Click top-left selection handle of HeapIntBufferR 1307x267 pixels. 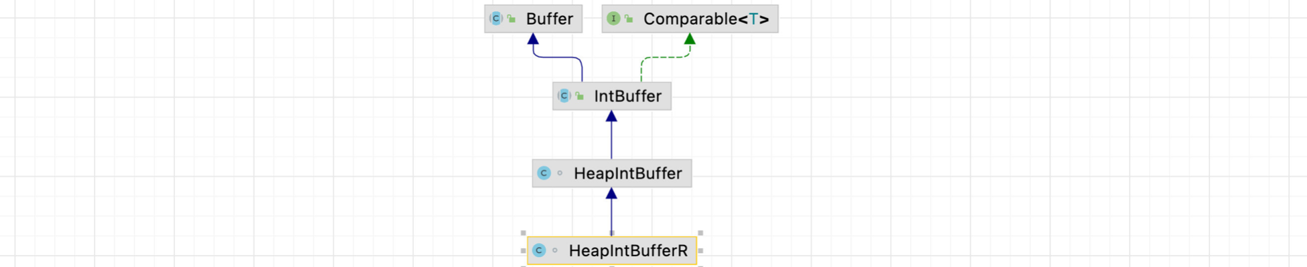tap(523, 233)
